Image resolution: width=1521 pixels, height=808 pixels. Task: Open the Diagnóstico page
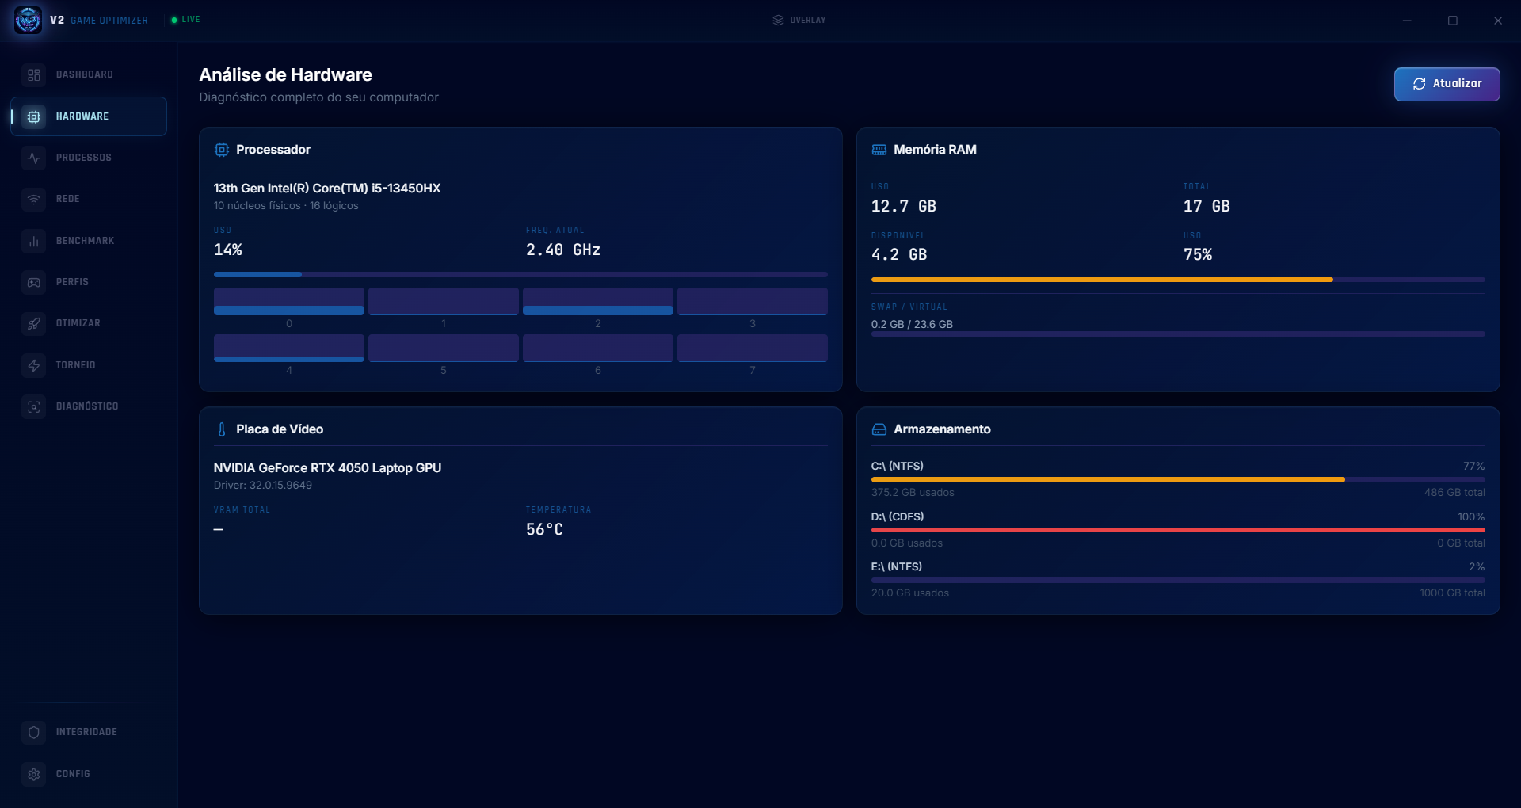89,406
